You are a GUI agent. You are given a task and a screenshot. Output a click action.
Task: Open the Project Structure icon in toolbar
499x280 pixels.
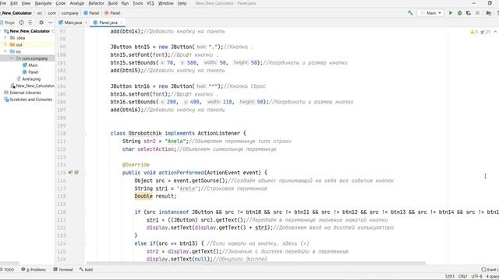(489, 13)
